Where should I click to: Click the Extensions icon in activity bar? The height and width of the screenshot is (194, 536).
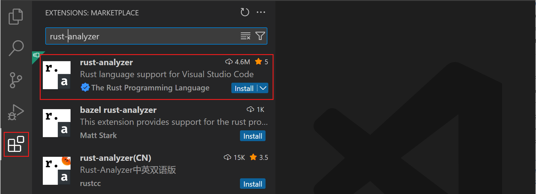pos(16,144)
